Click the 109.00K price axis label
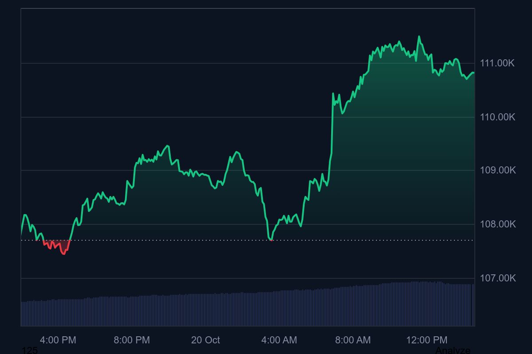The image size is (532, 354). point(497,170)
